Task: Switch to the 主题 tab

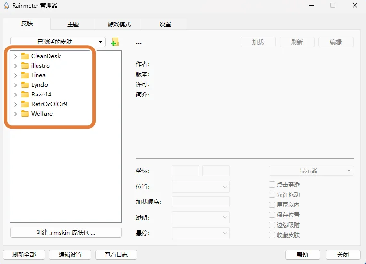Action: [x=73, y=24]
